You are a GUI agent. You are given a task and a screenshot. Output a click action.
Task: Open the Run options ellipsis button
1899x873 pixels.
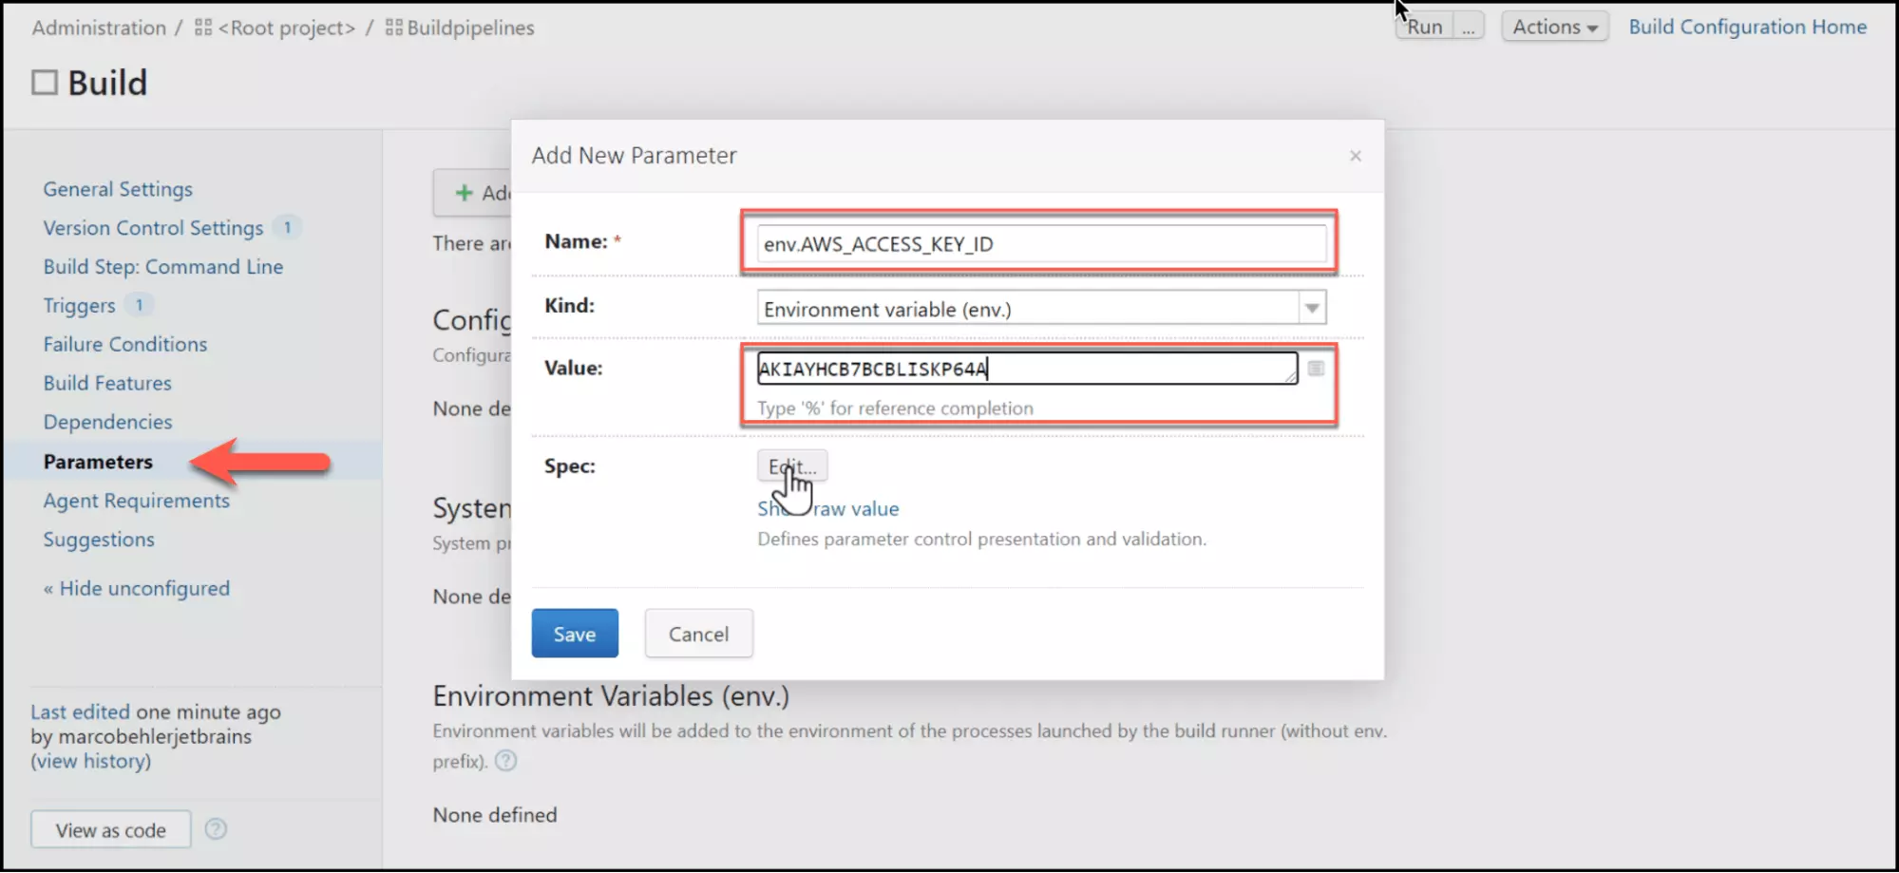pos(1469,27)
